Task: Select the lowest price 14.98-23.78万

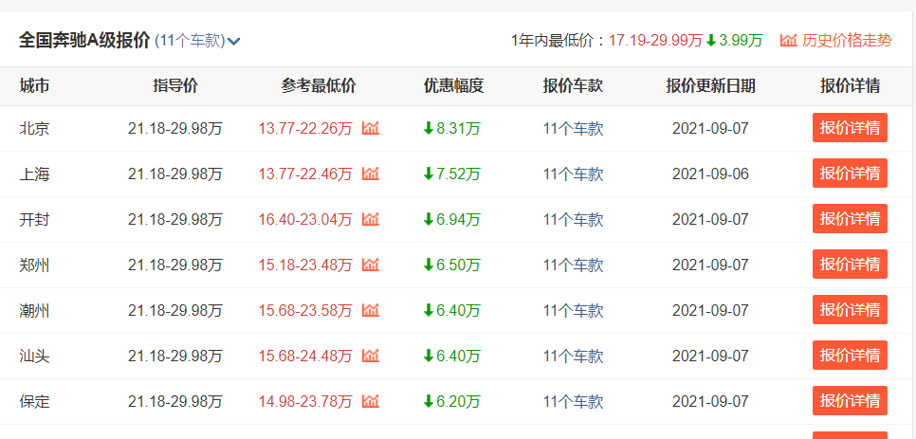Action: click(305, 402)
